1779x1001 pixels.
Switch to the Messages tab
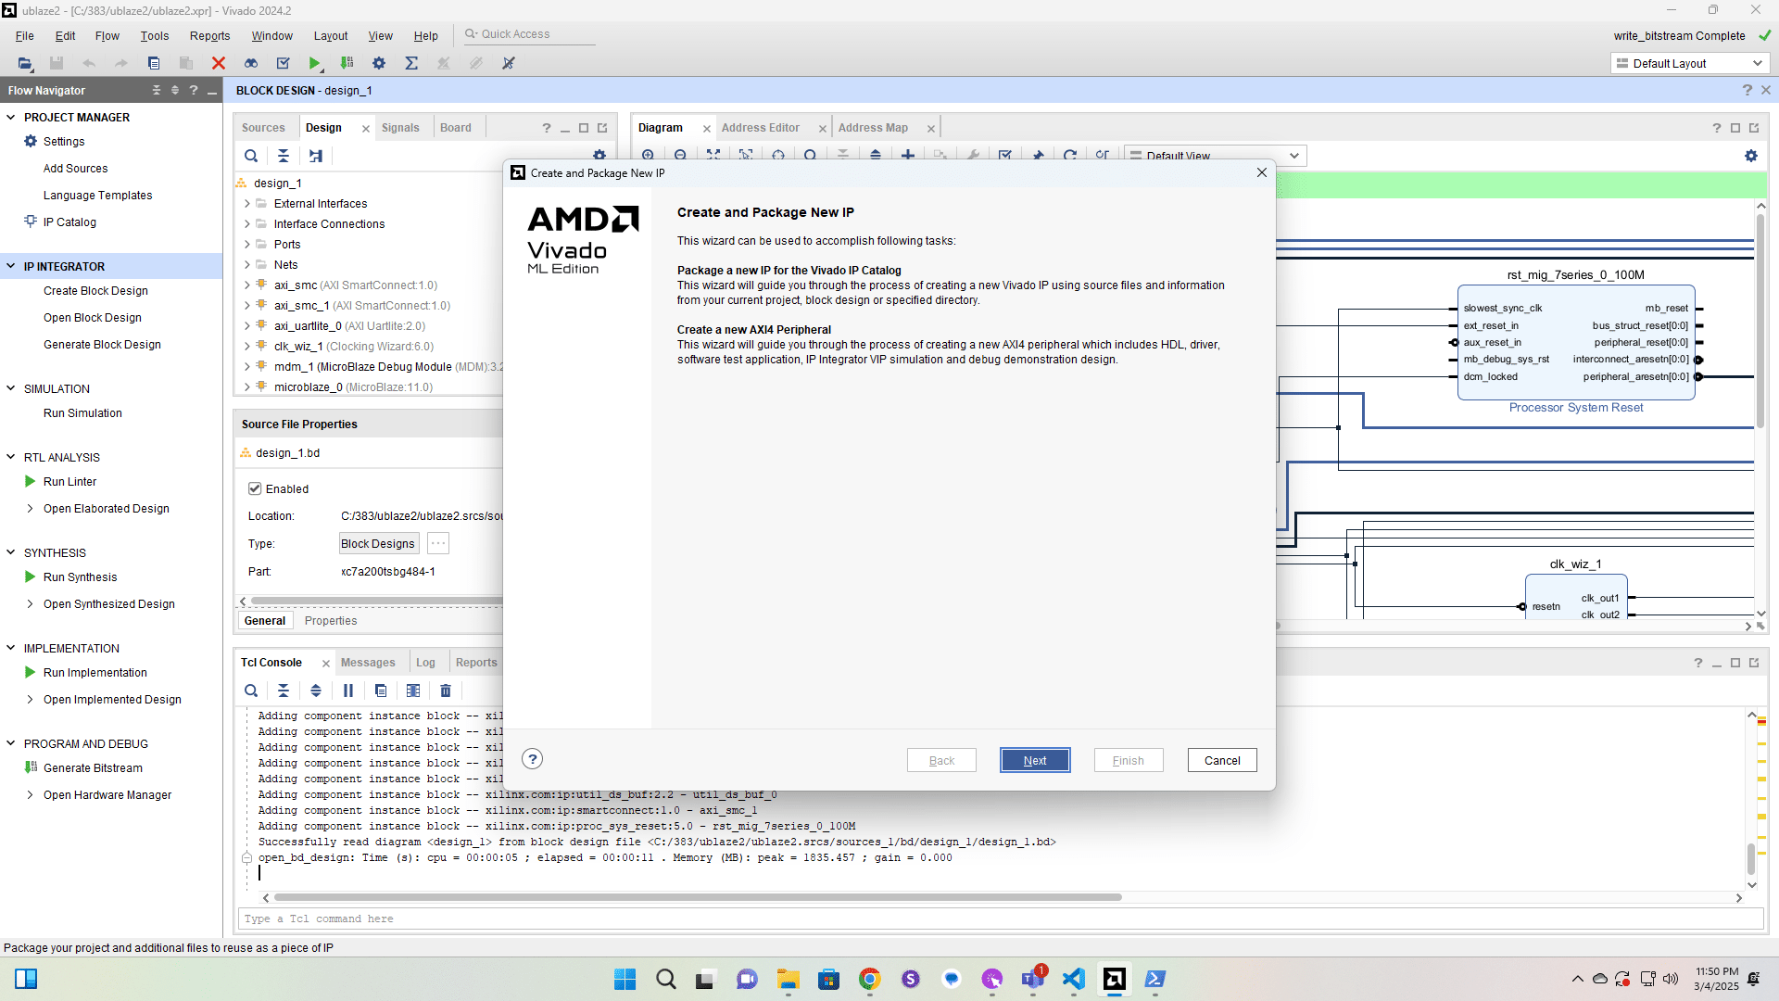tap(368, 663)
